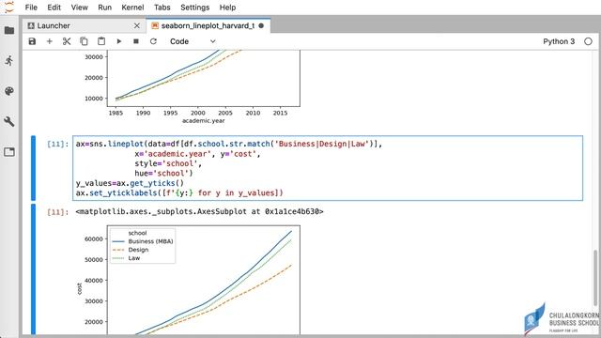
Task: Open the Tabs menu
Action: click(162, 8)
